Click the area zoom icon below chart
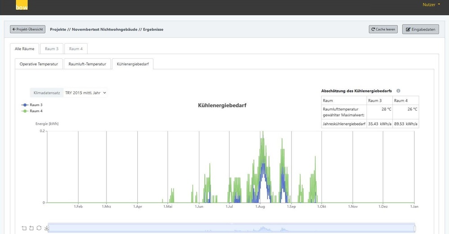This screenshot has width=449, height=234. [x=24, y=228]
